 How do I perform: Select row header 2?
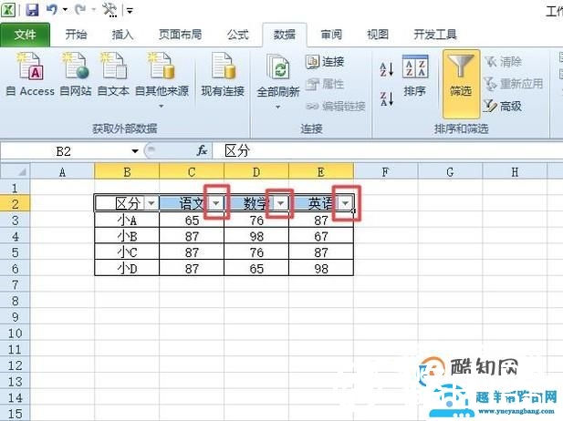coord(15,204)
